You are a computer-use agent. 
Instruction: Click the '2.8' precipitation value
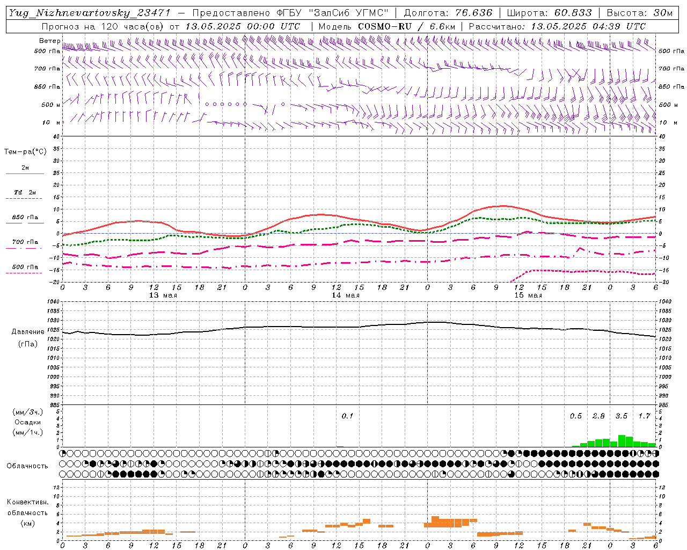point(598,416)
